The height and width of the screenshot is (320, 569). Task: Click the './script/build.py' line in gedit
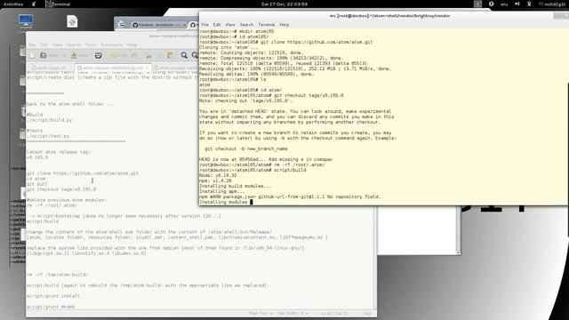49,120
